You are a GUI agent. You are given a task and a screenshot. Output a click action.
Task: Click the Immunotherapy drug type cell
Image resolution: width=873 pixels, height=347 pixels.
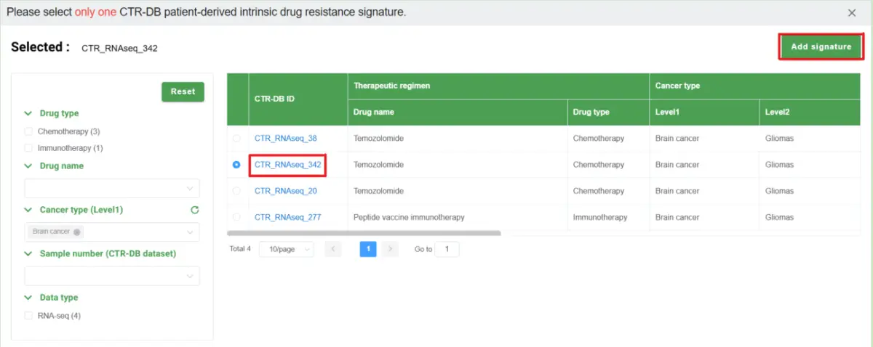click(x=600, y=217)
